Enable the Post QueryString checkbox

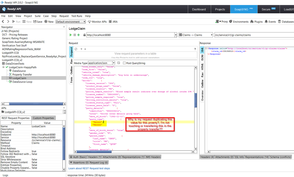pyautogui.click(x=124, y=63)
